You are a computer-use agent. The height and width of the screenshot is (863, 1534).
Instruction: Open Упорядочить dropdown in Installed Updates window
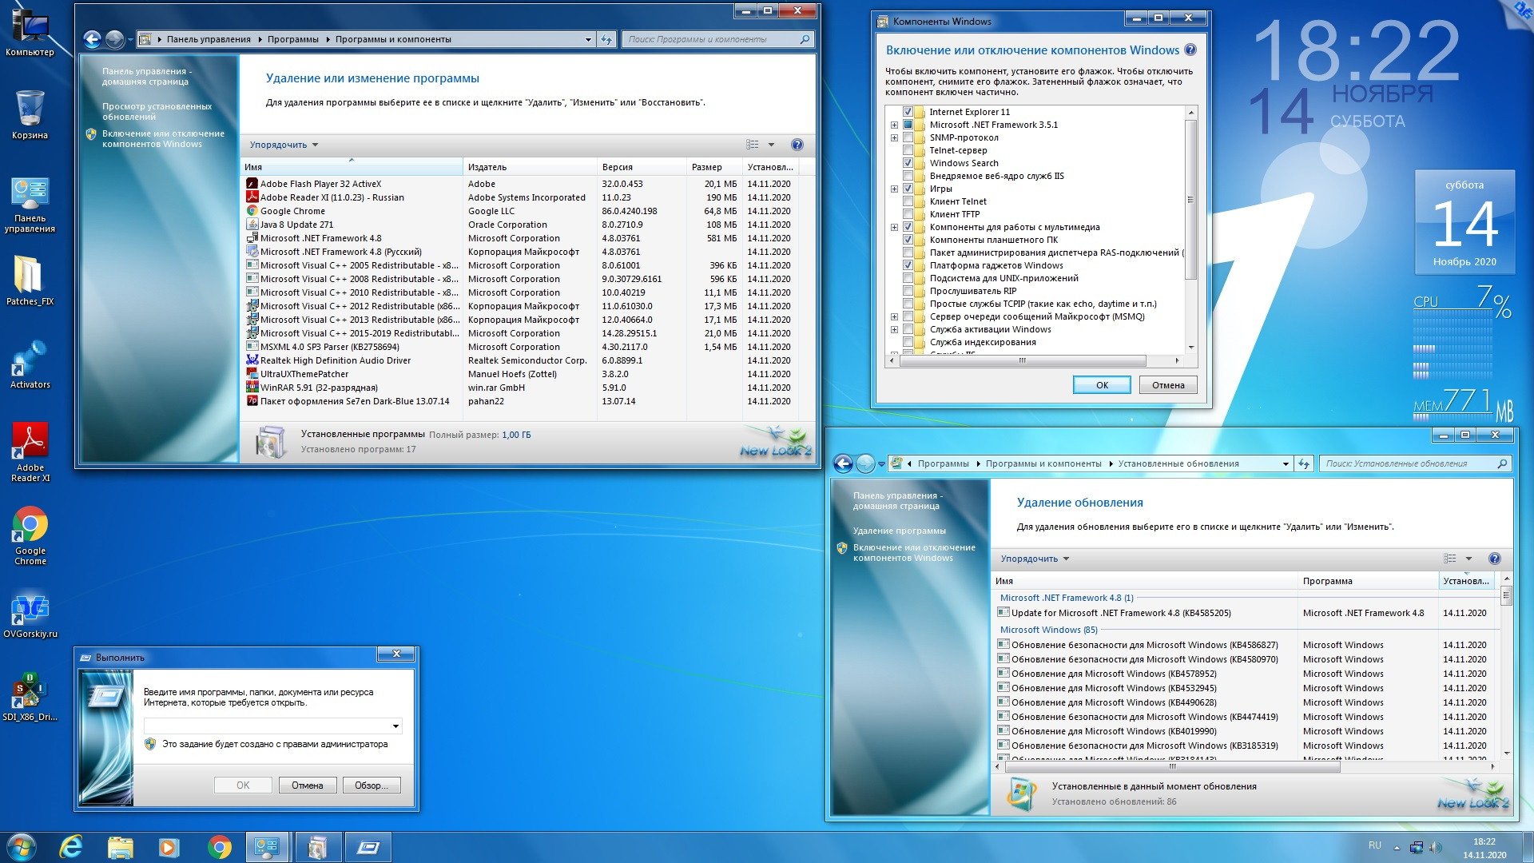coord(1035,559)
